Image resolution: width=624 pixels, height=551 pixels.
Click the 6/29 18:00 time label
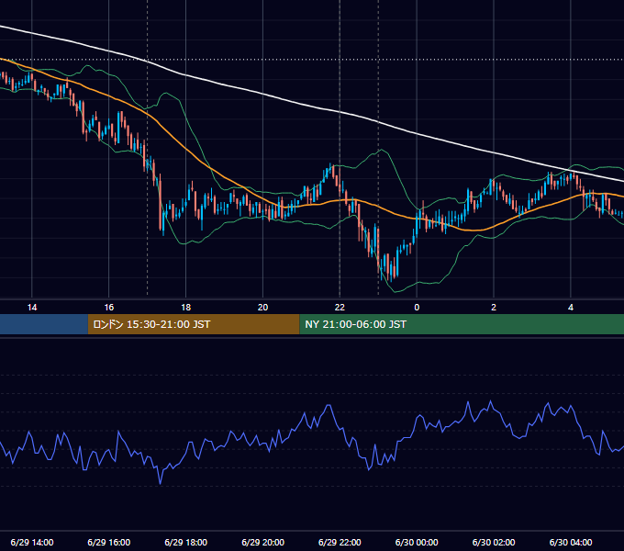(186, 542)
